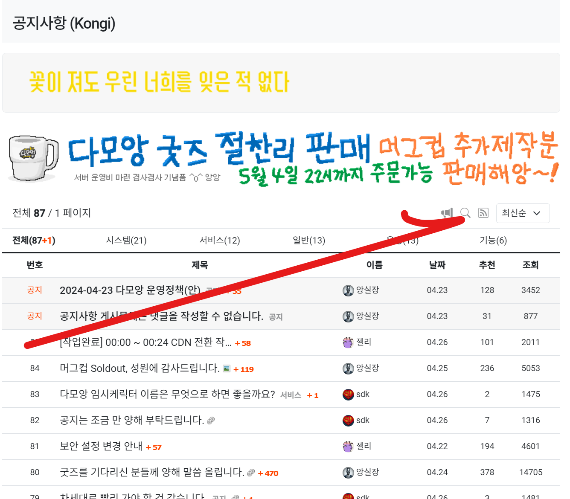Click view count 5053
Image resolution: width=570 pixels, height=499 pixels.
531,368
